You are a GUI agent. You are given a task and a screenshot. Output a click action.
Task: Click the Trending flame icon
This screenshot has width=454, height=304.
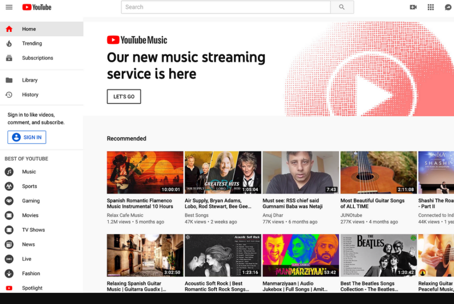(9, 43)
